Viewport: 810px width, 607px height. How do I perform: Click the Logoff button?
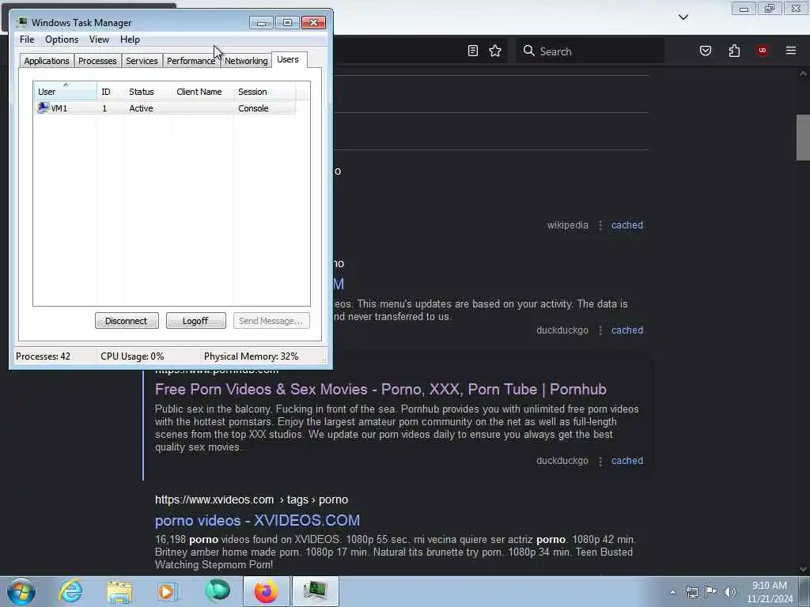tap(196, 321)
